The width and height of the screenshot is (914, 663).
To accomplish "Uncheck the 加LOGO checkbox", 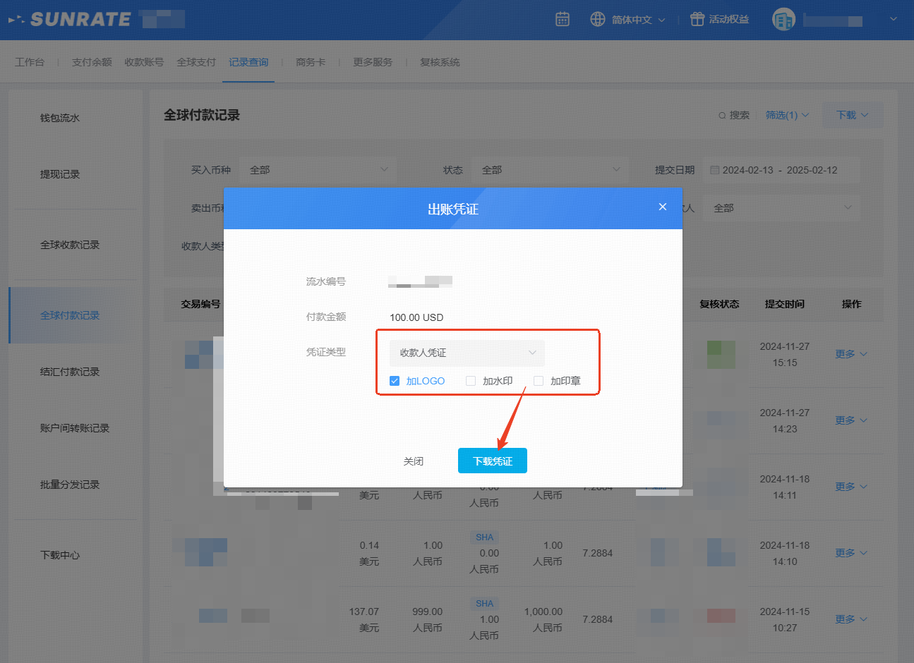I will click(x=395, y=381).
